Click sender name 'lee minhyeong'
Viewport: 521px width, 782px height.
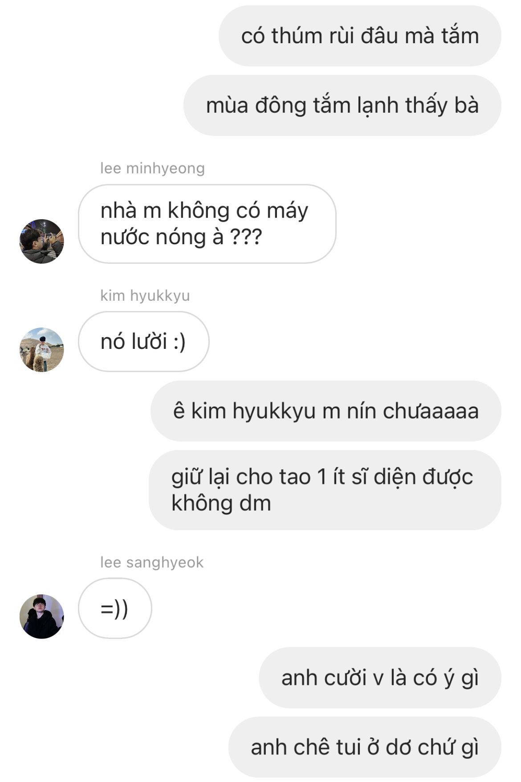[152, 168]
